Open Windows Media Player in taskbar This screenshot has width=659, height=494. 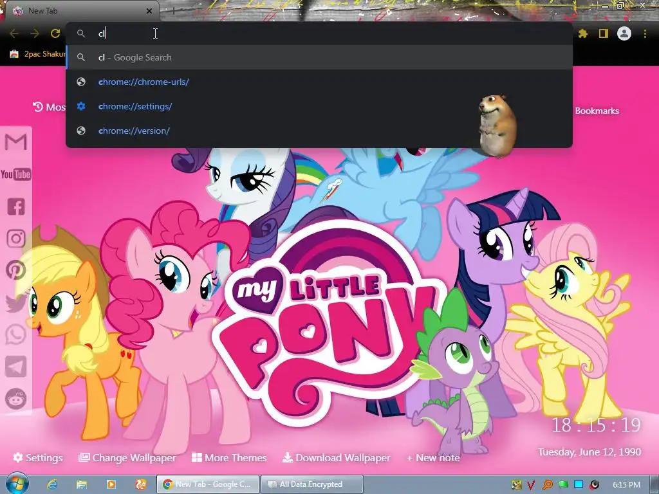coord(111,484)
